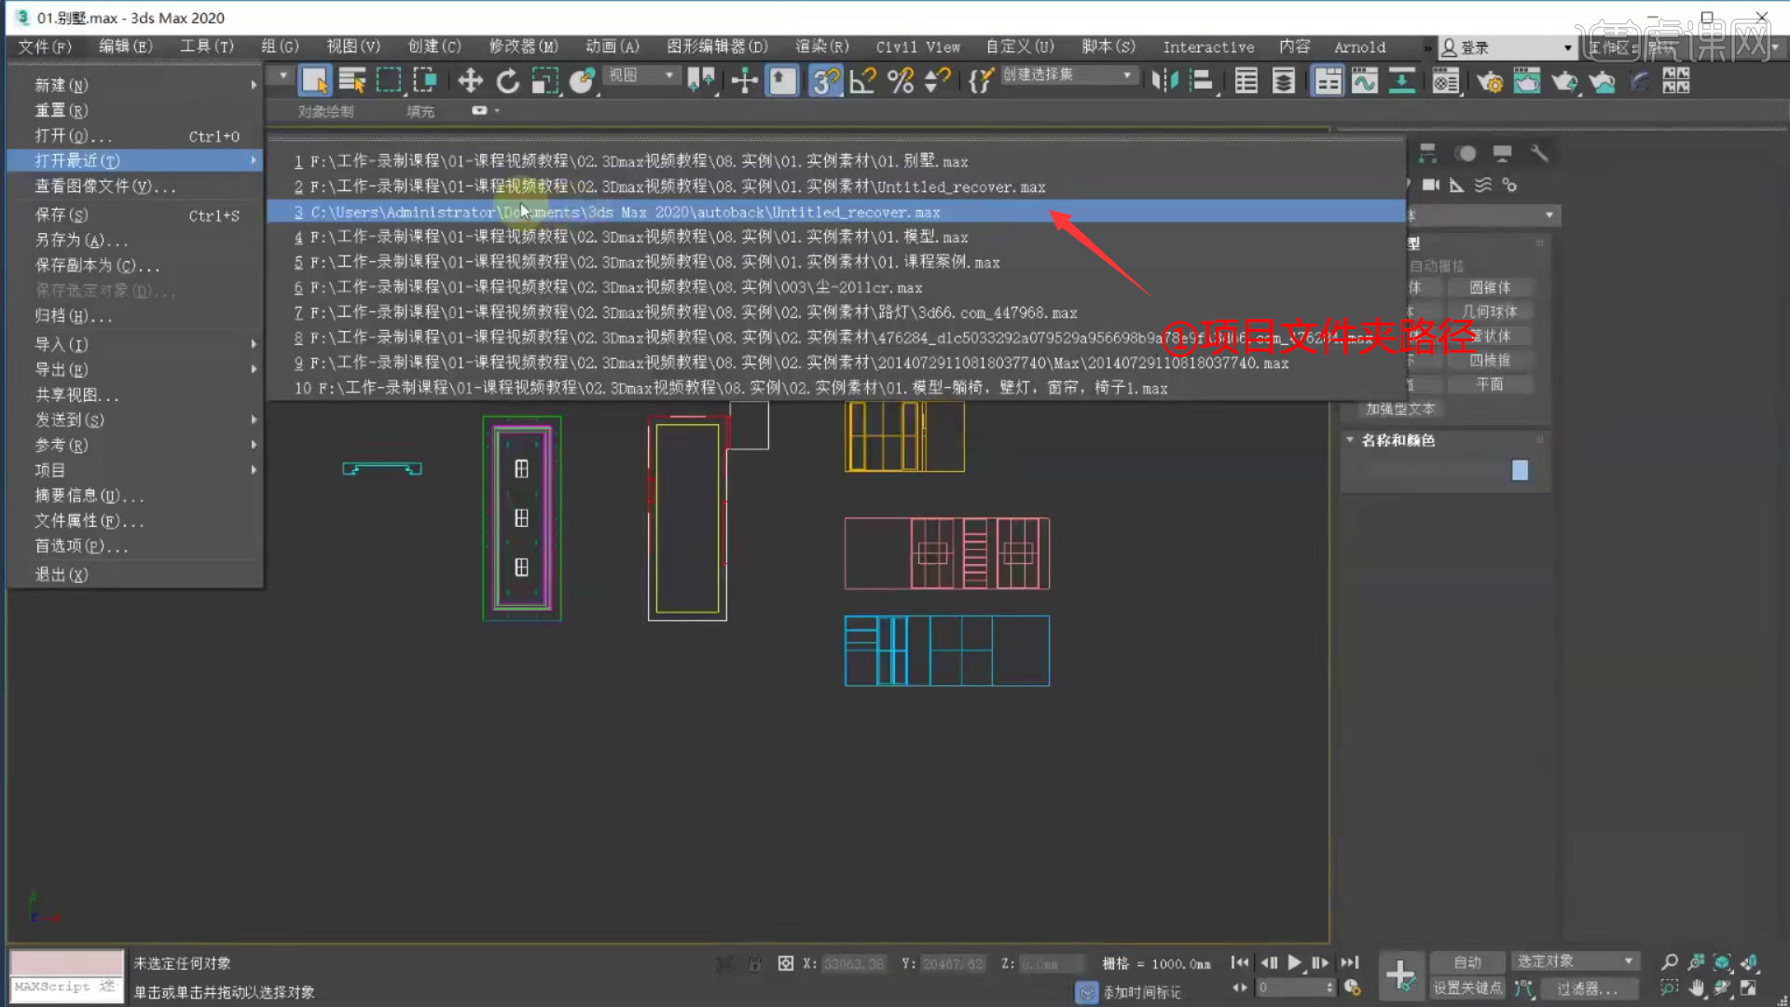Click Use Pivot Point Center icon
This screenshot has width=1790, height=1007.
[x=701, y=81]
